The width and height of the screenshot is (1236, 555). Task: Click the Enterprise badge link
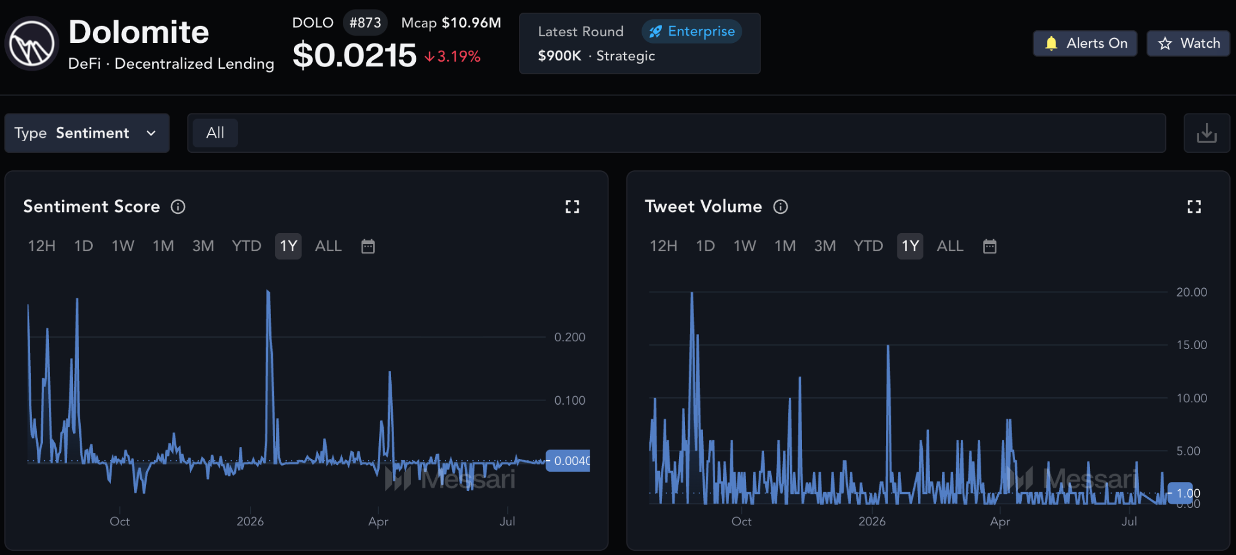click(692, 31)
